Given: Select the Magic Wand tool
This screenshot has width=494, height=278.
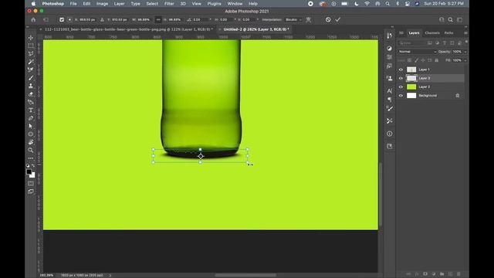Looking at the screenshot, I should [x=31, y=62].
